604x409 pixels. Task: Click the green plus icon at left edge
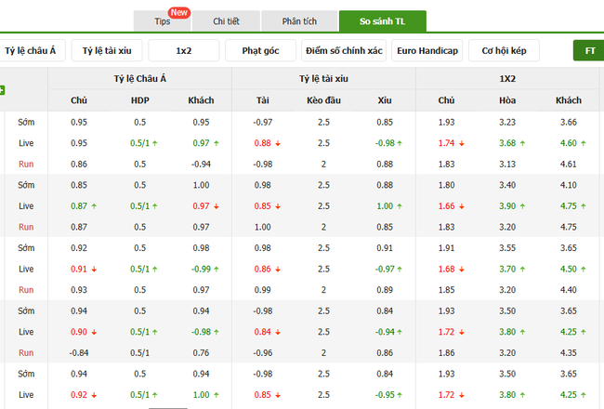coord(3,90)
